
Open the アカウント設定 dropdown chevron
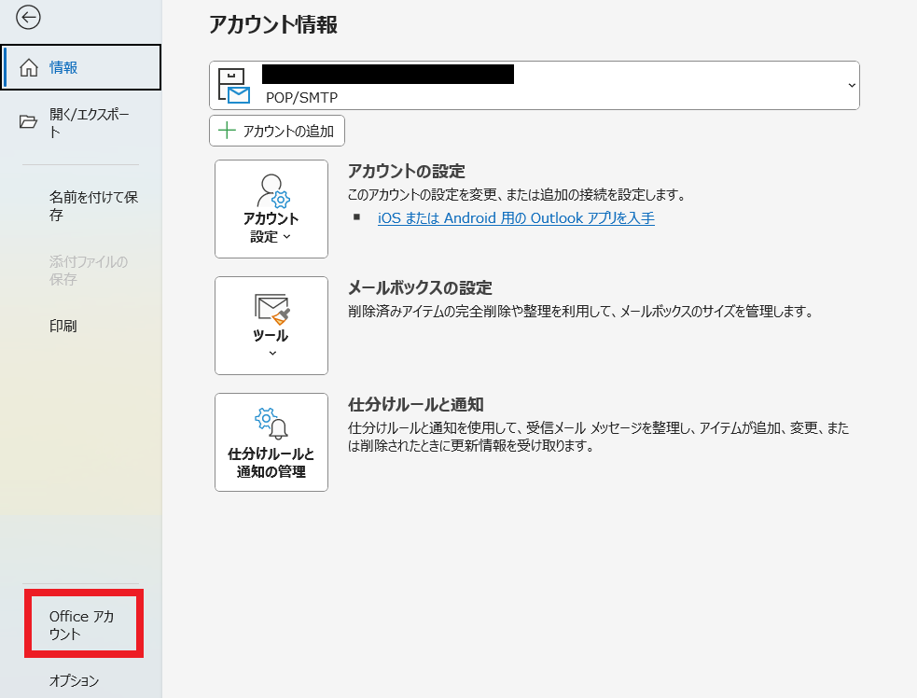click(286, 237)
